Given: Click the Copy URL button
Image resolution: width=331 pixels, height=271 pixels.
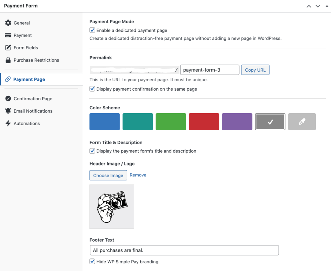Looking at the screenshot, I should [255, 70].
